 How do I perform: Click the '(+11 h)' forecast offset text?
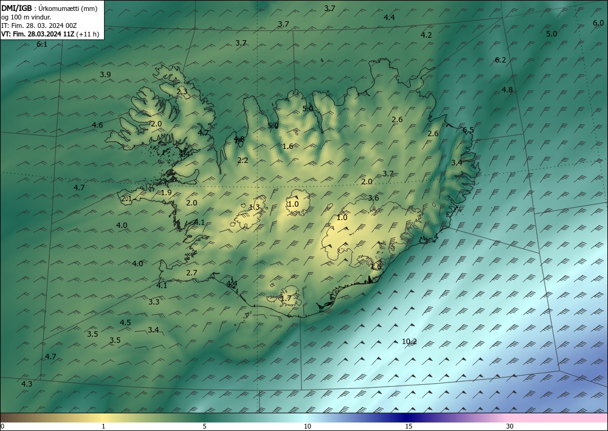88,34
